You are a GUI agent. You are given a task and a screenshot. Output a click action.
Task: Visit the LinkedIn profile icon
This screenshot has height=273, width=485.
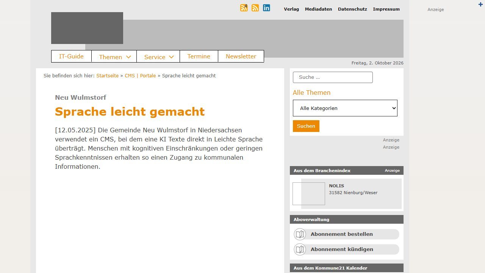(x=267, y=8)
